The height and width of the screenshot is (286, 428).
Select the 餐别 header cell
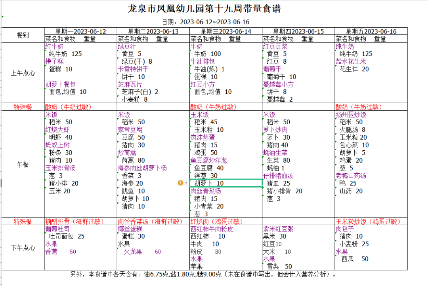(x=23, y=35)
